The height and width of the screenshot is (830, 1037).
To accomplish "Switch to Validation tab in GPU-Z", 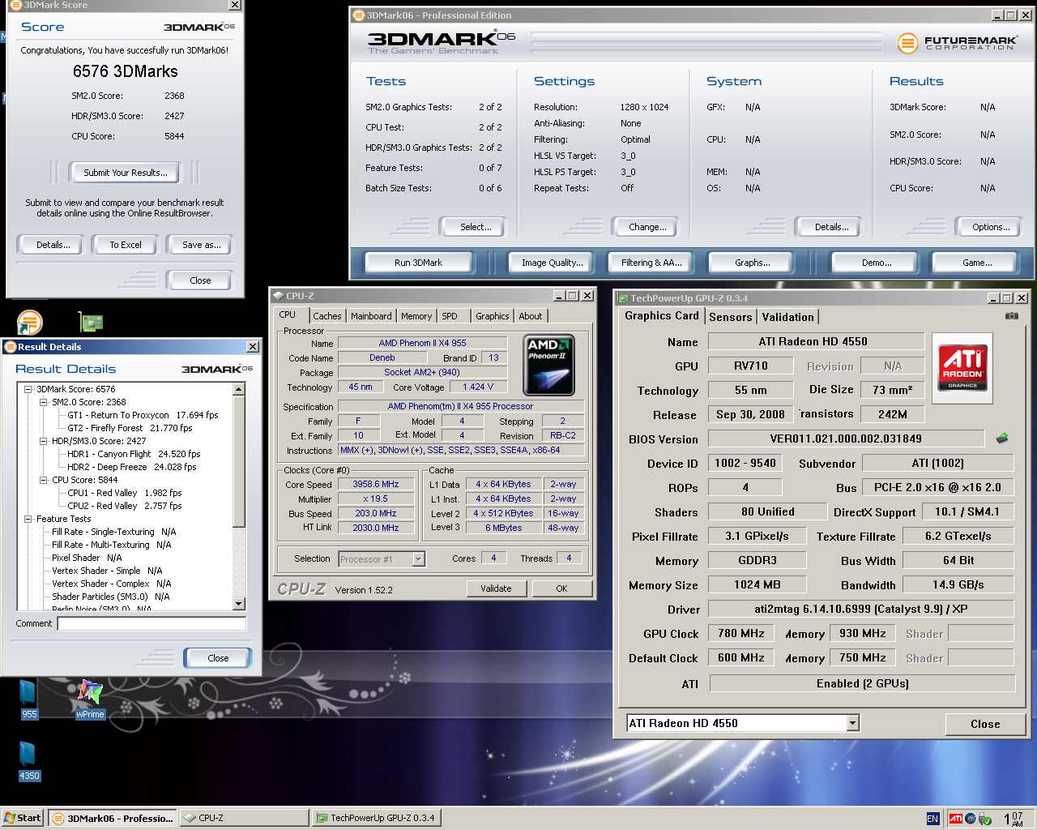I will [x=787, y=317].
